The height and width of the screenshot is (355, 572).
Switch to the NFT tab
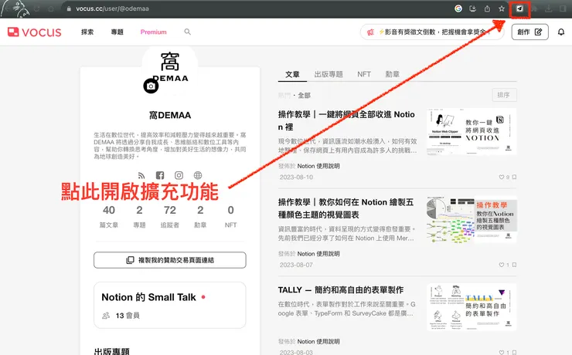[364, 74]
